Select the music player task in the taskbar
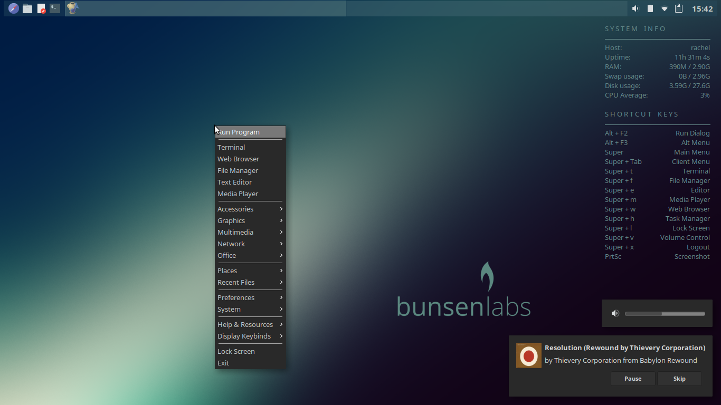 pyautogui.click(x=205, y=8)
